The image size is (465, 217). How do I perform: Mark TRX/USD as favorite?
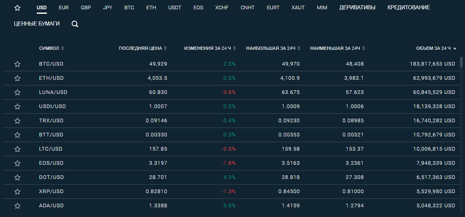pyautogui.click(x=17, y=121)
